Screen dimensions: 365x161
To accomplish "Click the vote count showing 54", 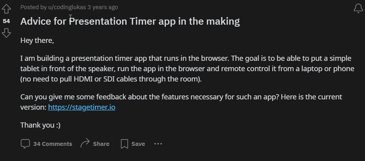I will (6, 21).
